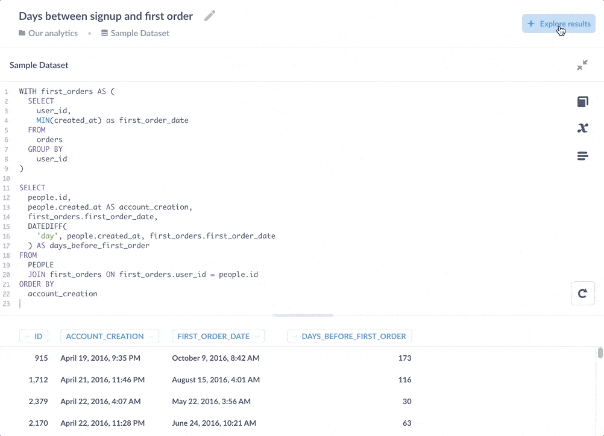Collapse the editor using the shrink arrows icon
The image size is (604, 436).
pos(582,64)
